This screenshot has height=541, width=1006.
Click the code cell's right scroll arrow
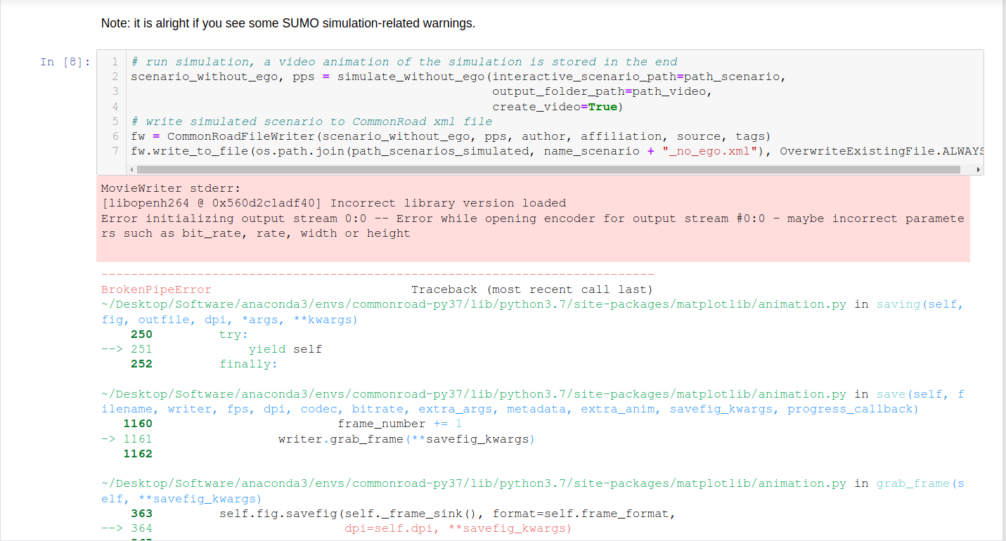[x=978, y=169]
